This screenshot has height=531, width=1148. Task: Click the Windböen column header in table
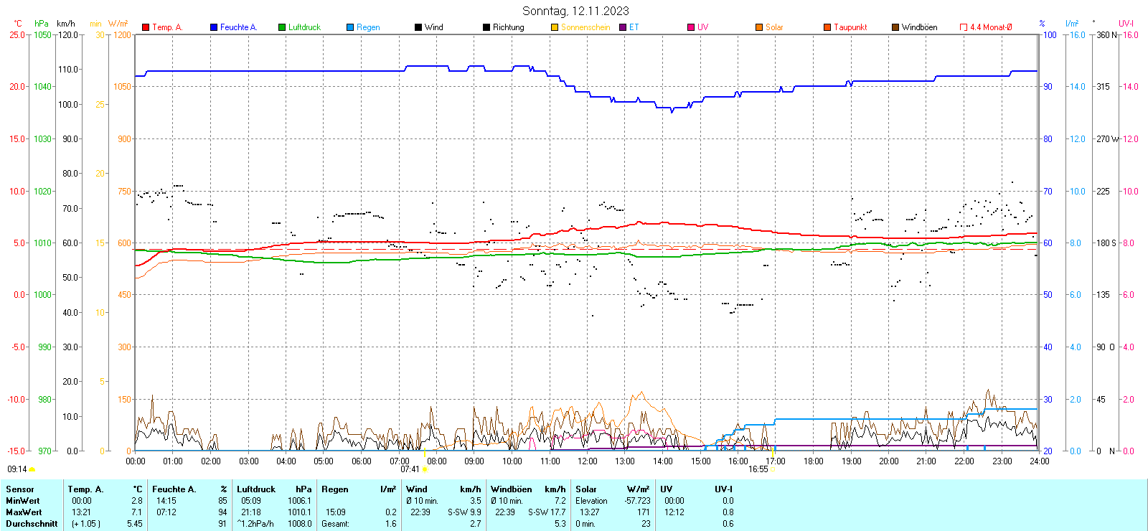coord(512,489)
